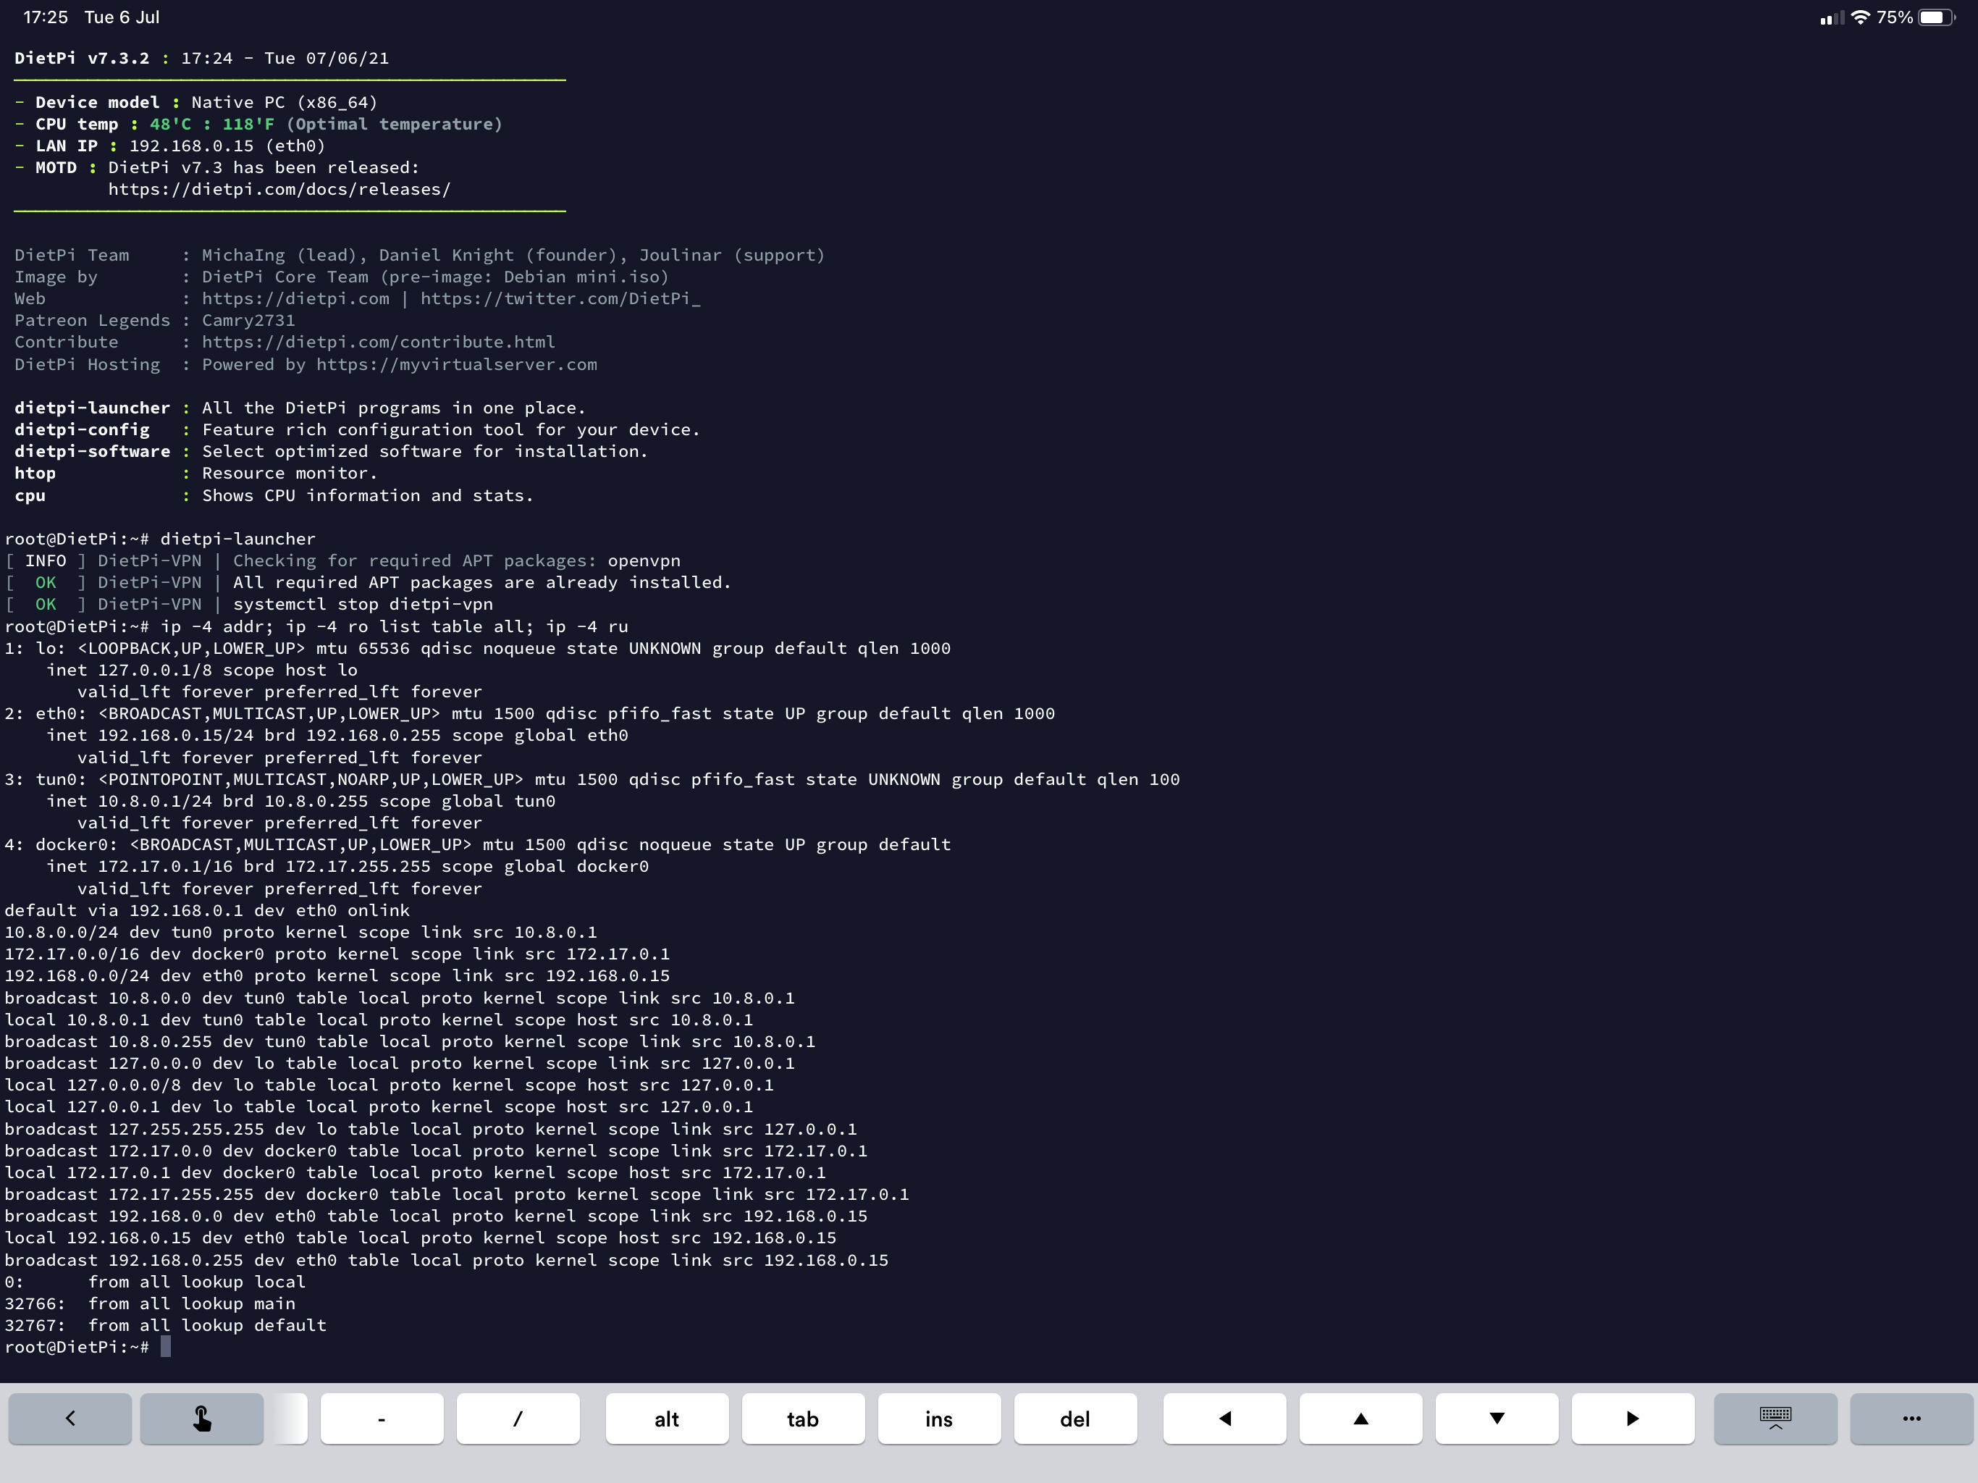This screenshot has height=1483, width=1978.
Task: Tap the Wi-Fi status icon
Action: [1860, 17]
